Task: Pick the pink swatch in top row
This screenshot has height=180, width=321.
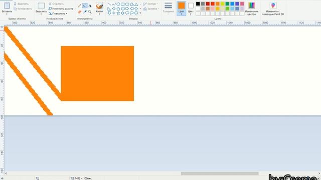Action: click(x=242, y=3)
